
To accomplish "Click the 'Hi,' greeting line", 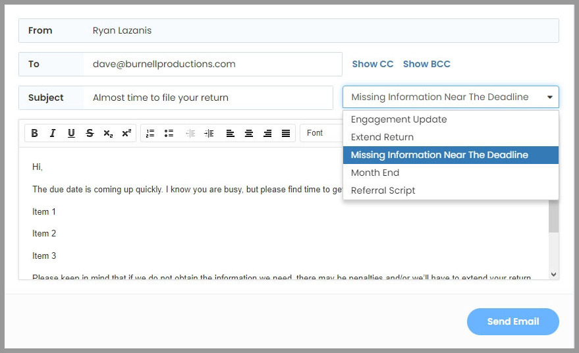I will coord(38,167).
